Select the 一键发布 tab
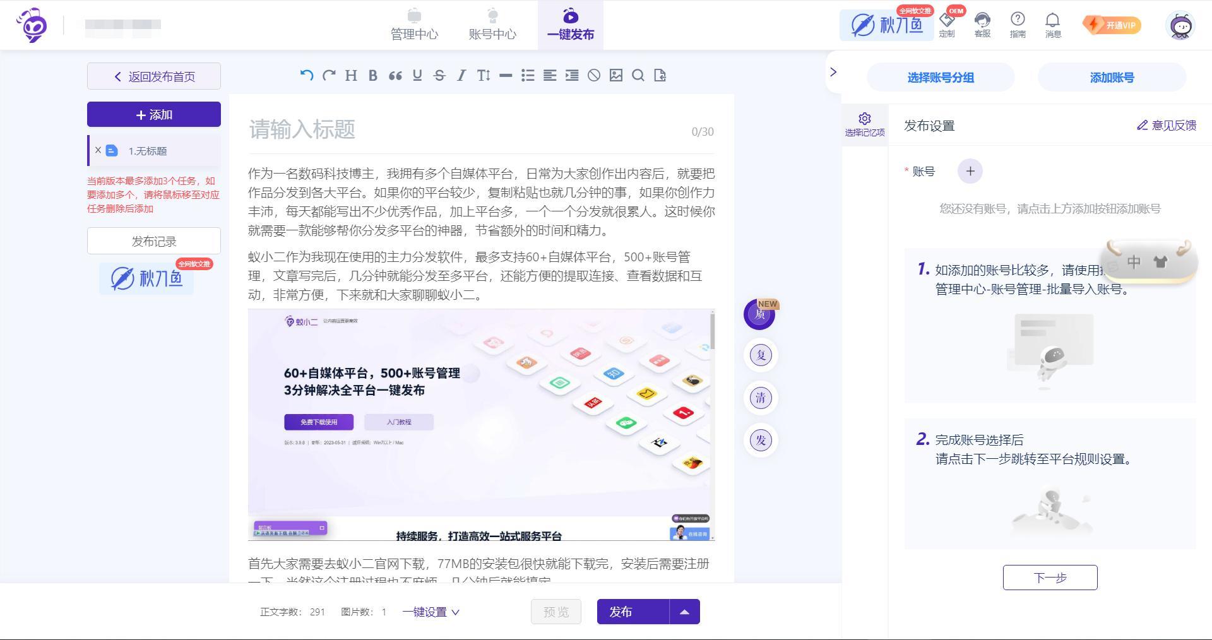Screen dimensions: 1212x640 (571, 25)
